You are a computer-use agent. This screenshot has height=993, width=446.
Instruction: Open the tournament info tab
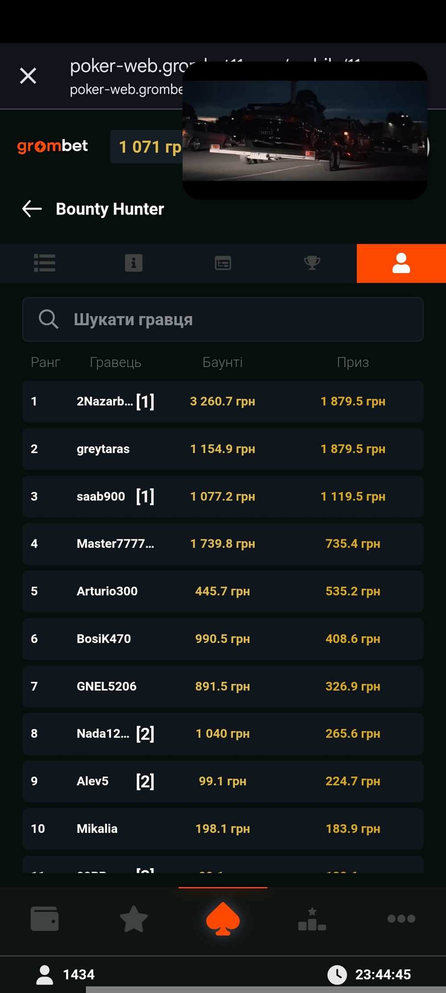(x=134, y=263)
